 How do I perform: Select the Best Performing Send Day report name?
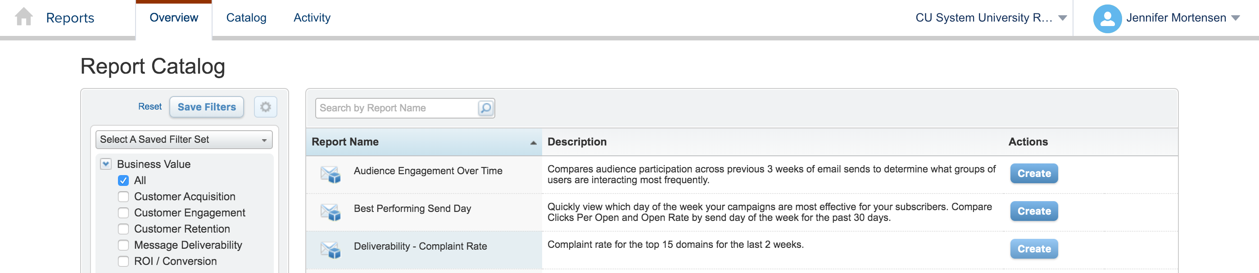point(412,208)
